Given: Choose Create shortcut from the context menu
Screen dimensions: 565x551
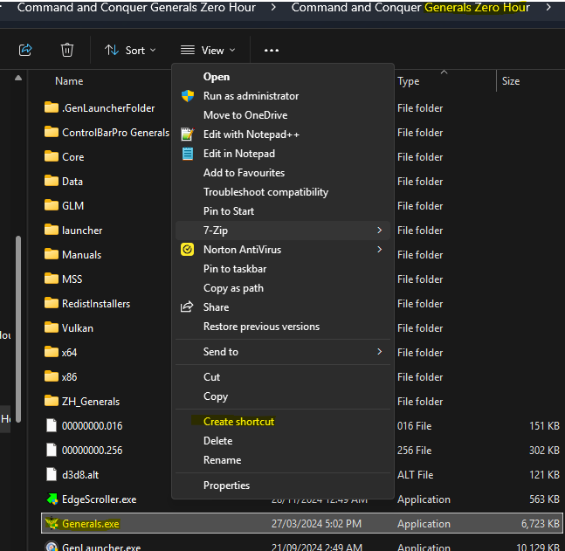Looking at the screenshot, I should 238,422.
